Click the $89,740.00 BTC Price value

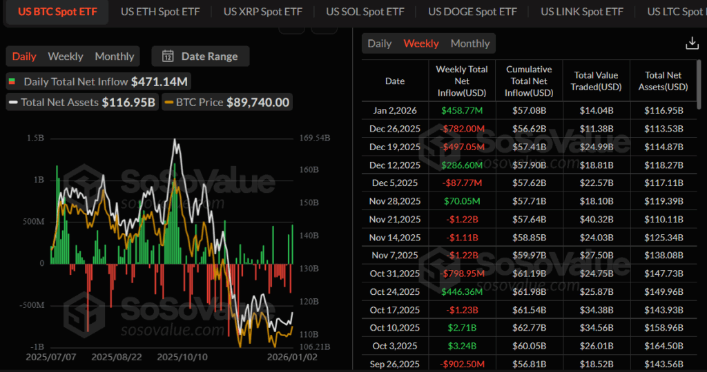click(258, 102)
